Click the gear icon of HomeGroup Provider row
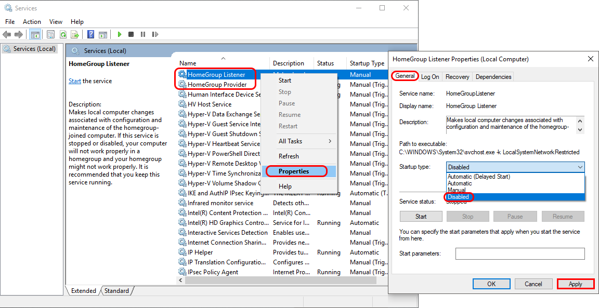 (183, 84)
